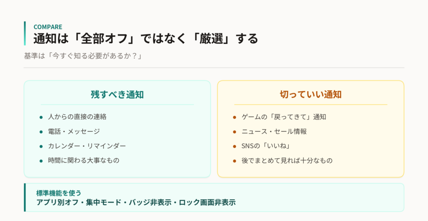The height and width of the screenshot is (221, 428).
Task: Click the COMPARE label above the title
Action: (48, 27)
